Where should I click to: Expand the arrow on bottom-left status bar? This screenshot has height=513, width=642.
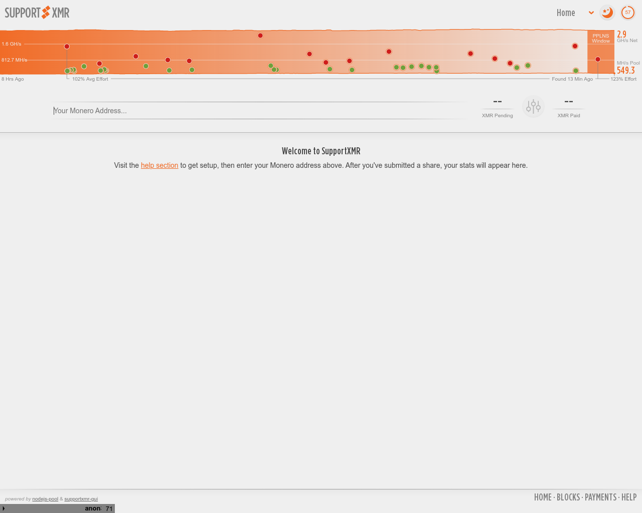(x=4, y=508)
